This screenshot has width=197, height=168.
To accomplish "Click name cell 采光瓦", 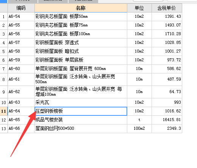I will pos(81,103).
